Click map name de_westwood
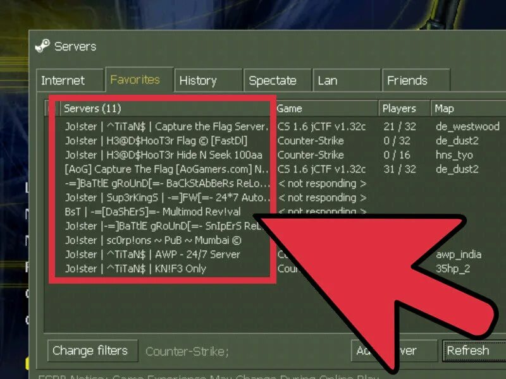 pyautogui.click(x=467, y=126)
